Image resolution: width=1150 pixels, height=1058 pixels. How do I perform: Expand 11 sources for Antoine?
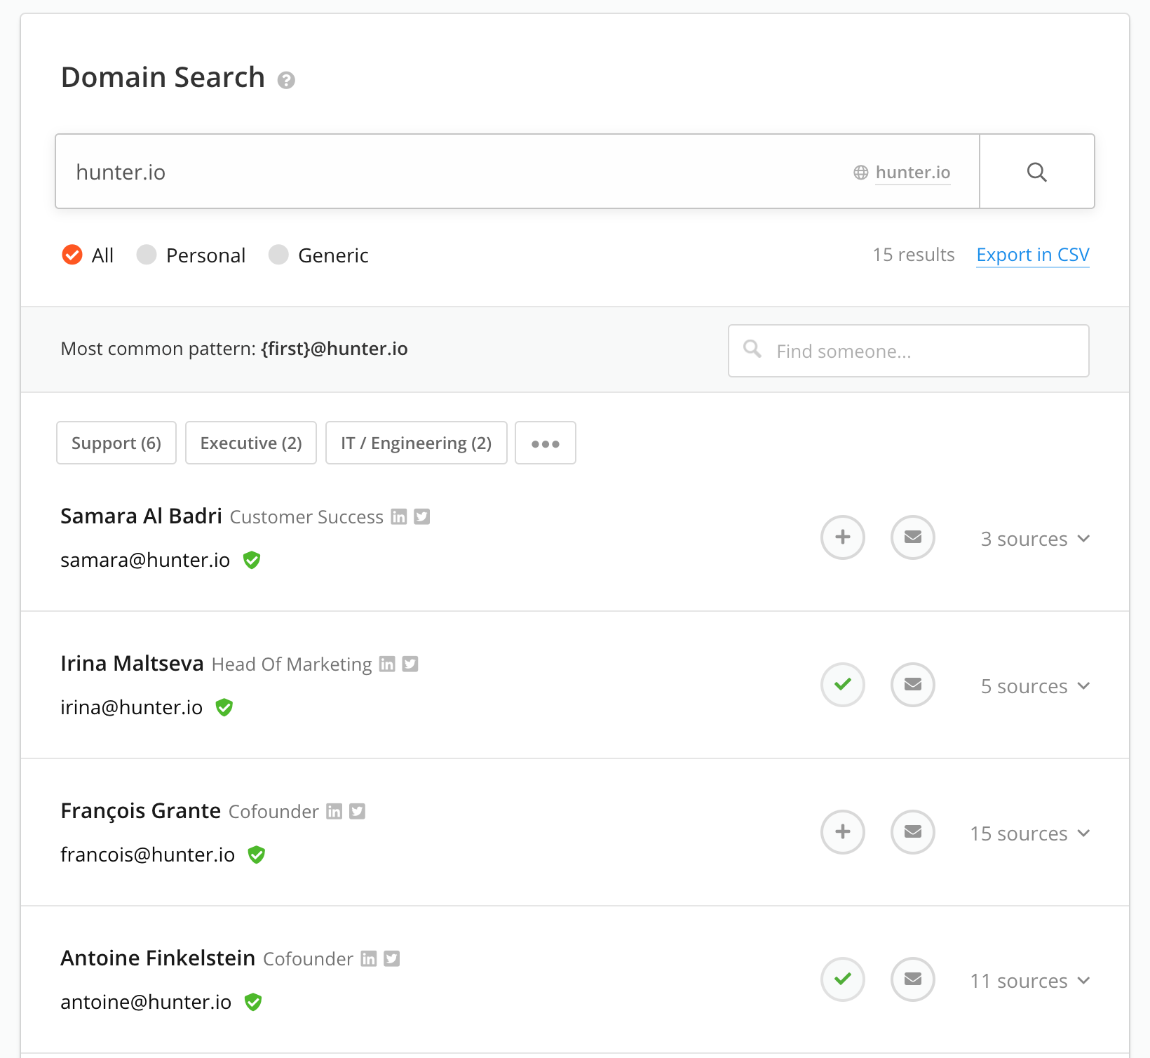point(1030,981)
